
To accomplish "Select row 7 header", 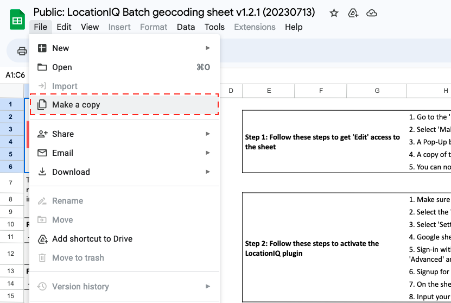I will [11, 183].
